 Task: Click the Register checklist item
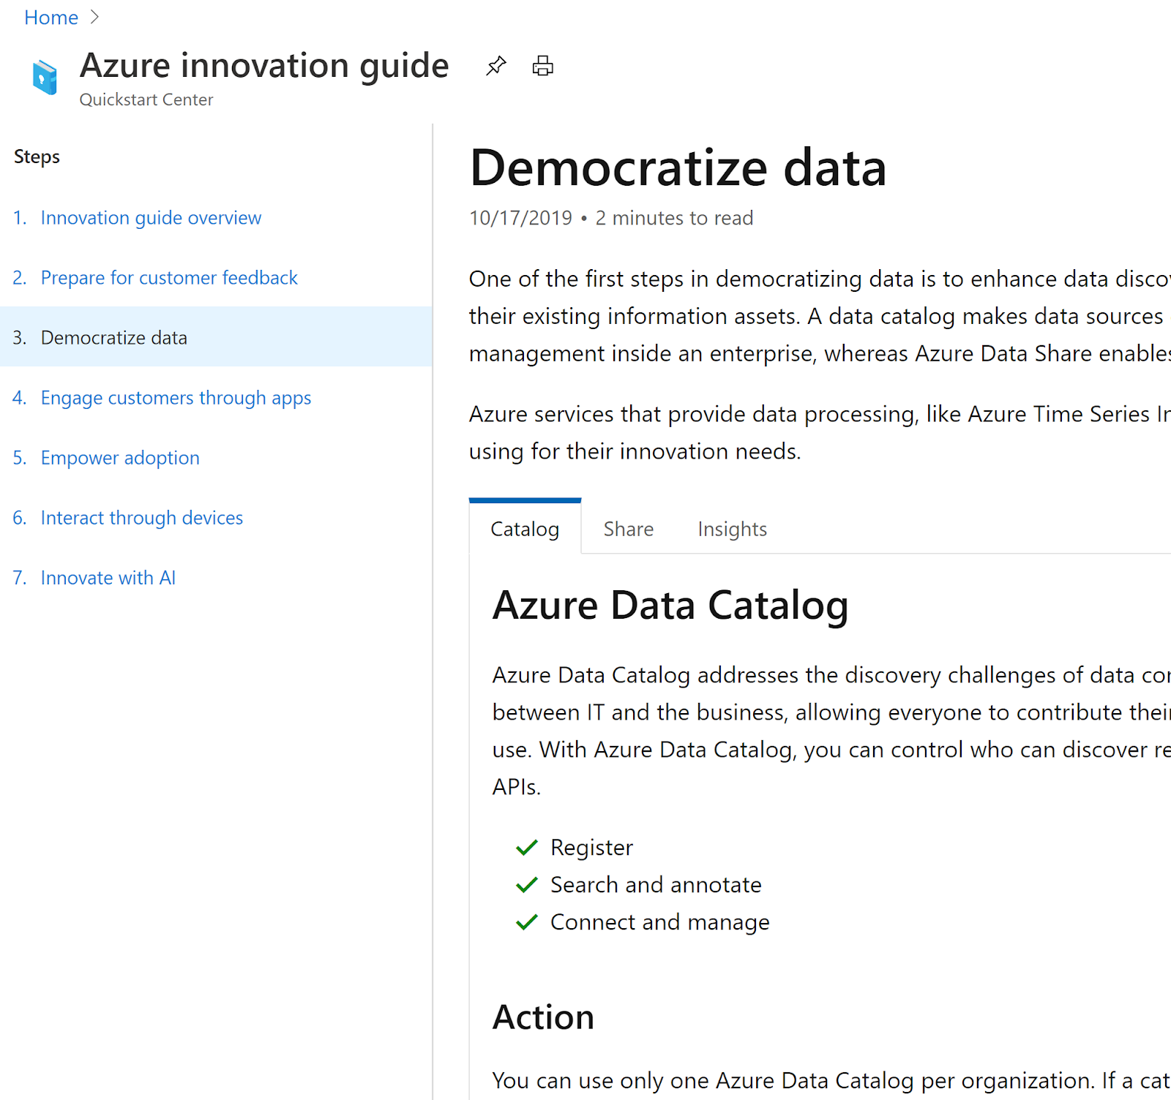click(x=591, y=847)
